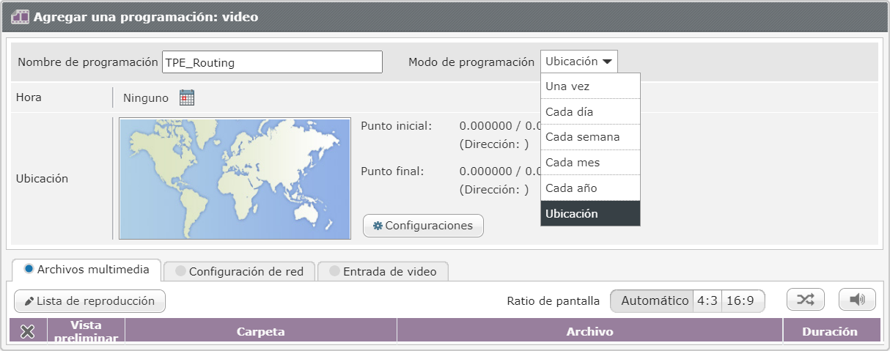Click the shuffle playback icon button
The width and height of the screenshot is (890, 351).
pos(806,300)
